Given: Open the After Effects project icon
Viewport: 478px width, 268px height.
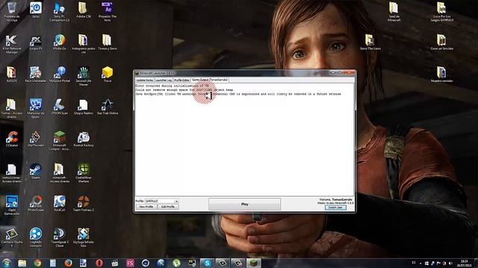Looking at the screenshot, I should [x=108, y=12].
